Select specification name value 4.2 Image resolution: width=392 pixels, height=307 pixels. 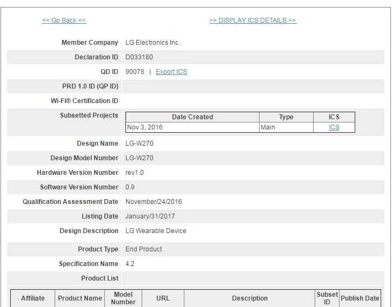click(x=130, y=264)
